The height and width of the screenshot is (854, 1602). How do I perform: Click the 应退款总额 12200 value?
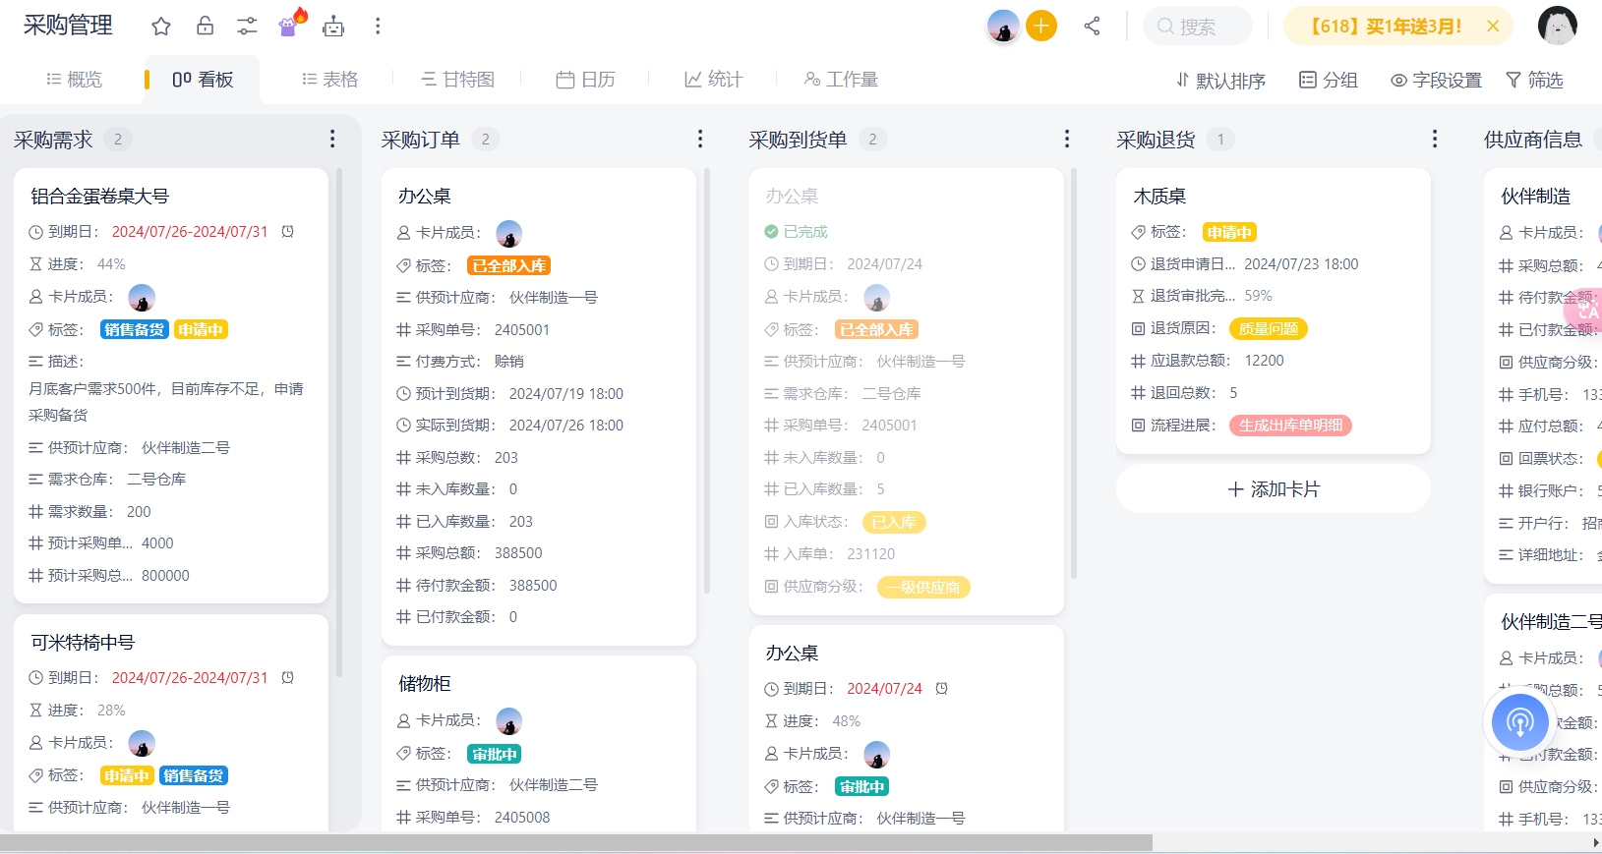pyautogui.click(x=1265, y=361)
